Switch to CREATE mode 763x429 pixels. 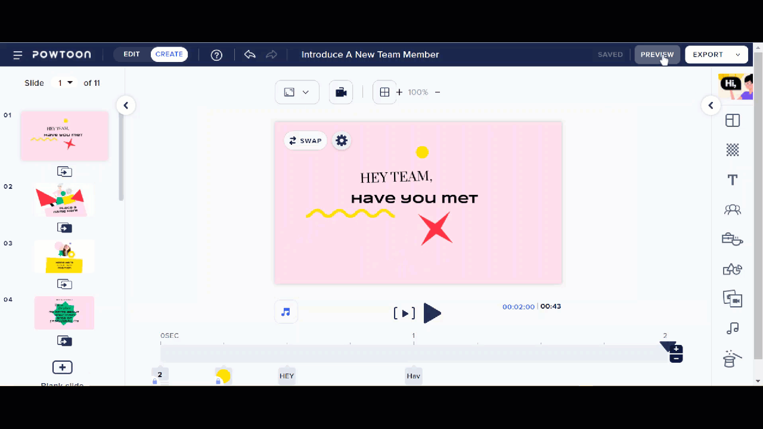[169, 54]
